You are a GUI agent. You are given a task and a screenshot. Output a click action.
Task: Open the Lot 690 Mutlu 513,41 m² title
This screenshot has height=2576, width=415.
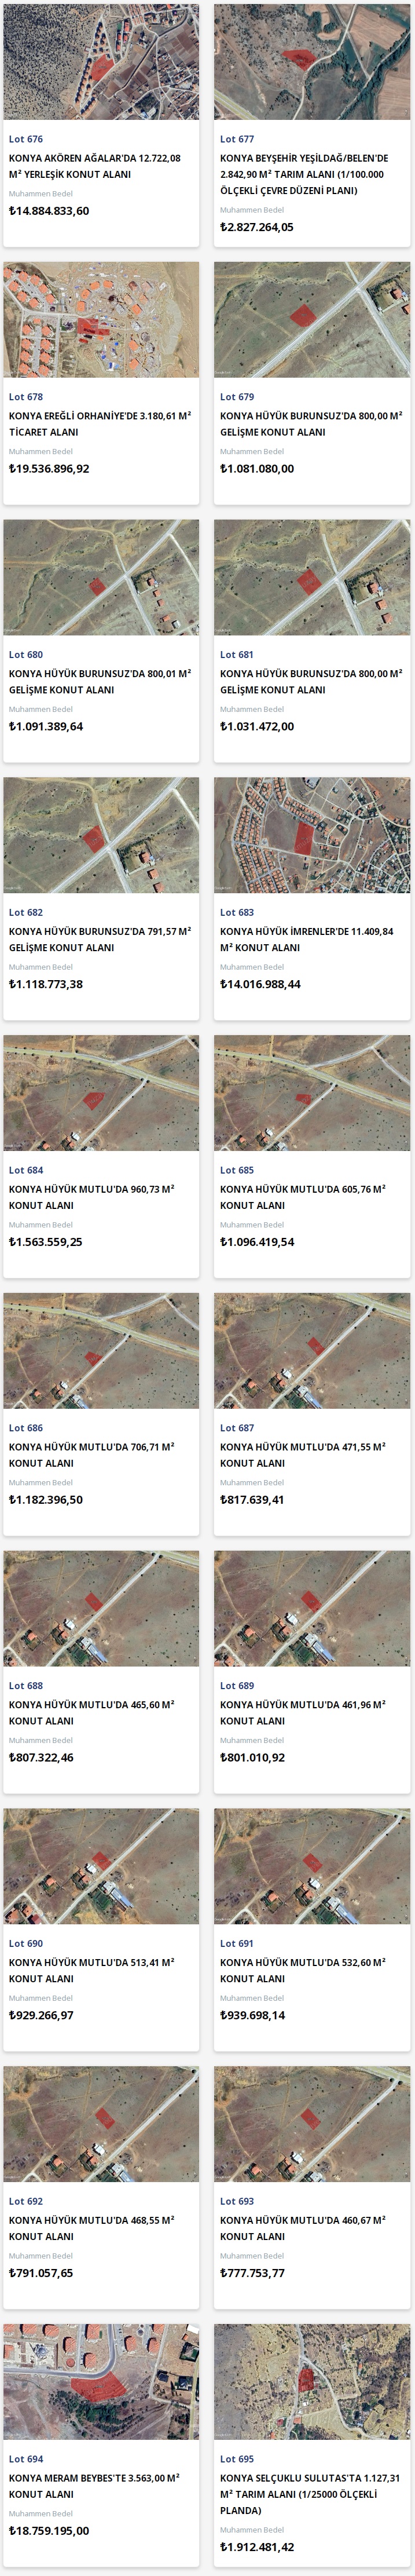click(x=92, y=1970)
